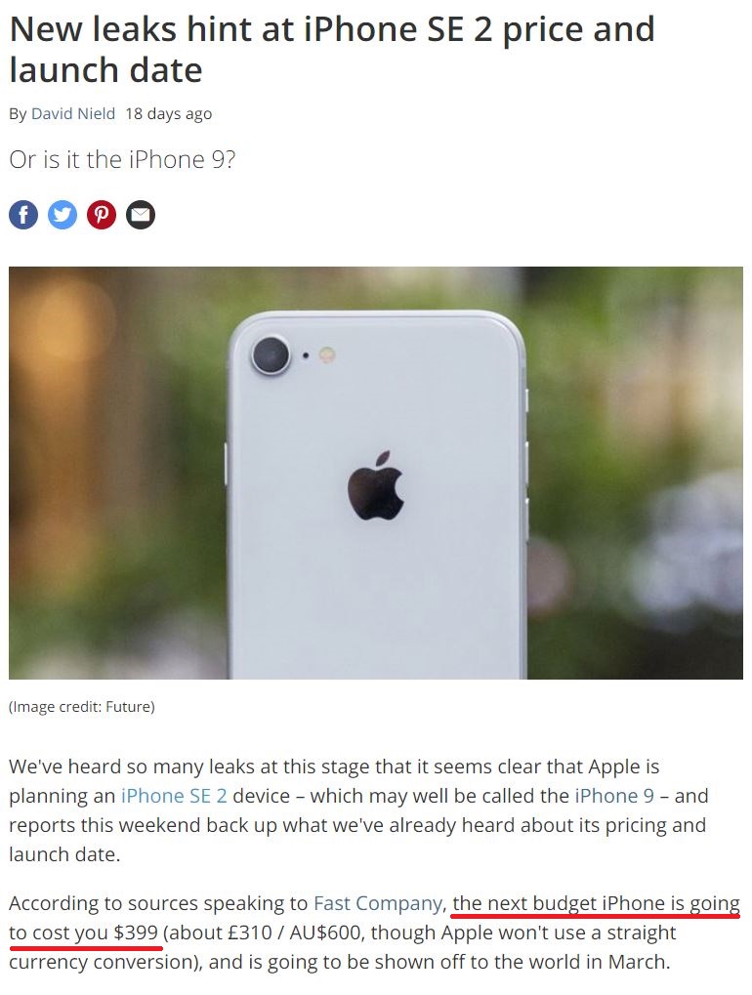
Task: Click the 'Image credit: Future' caption
Action: tap(82, 707)
